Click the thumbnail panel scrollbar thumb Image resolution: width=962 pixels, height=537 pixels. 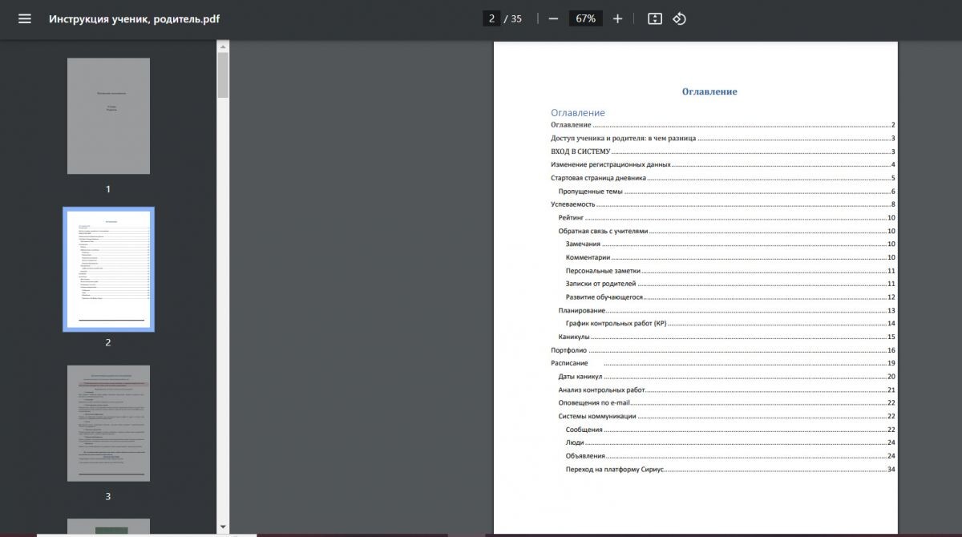[x=223, y=75]
